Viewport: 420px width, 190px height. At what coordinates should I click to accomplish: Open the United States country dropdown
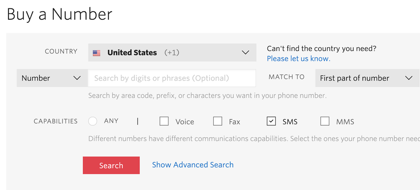click(x=172, y=53)
